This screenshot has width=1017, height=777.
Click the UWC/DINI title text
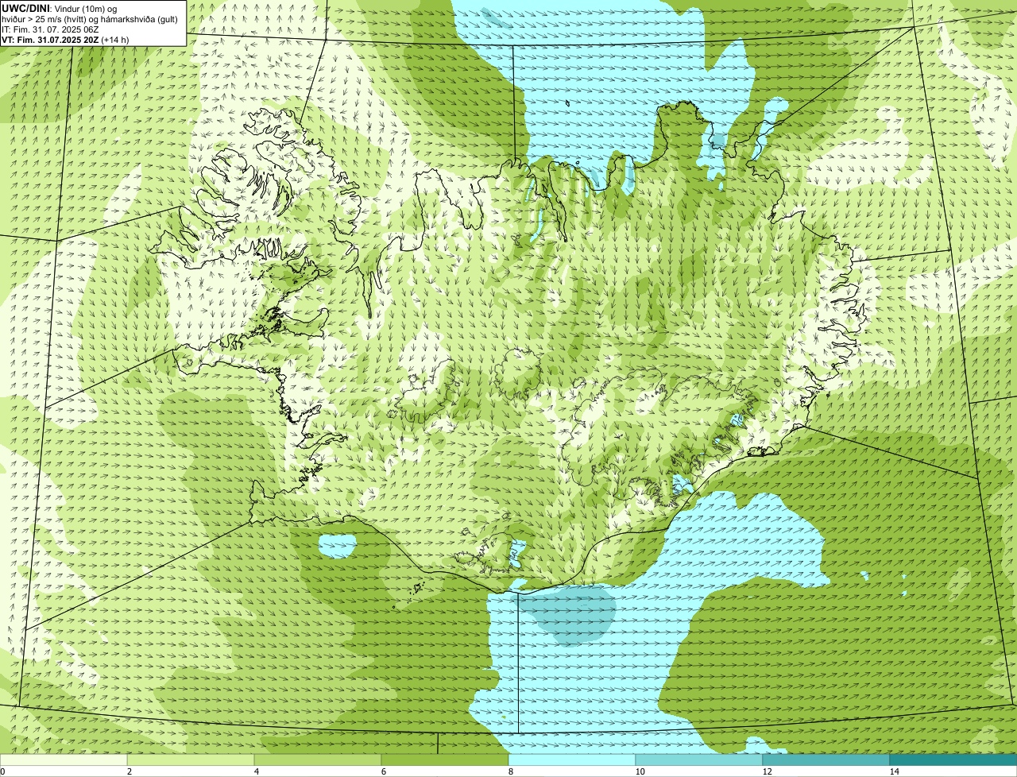coord(25,8)
